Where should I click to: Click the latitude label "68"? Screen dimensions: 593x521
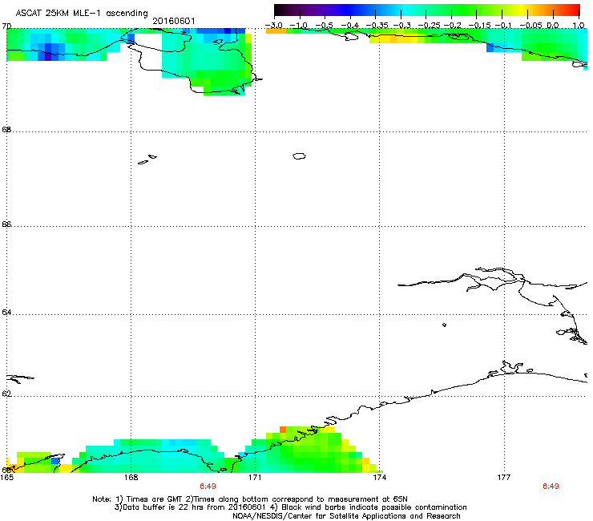(6, 130)
